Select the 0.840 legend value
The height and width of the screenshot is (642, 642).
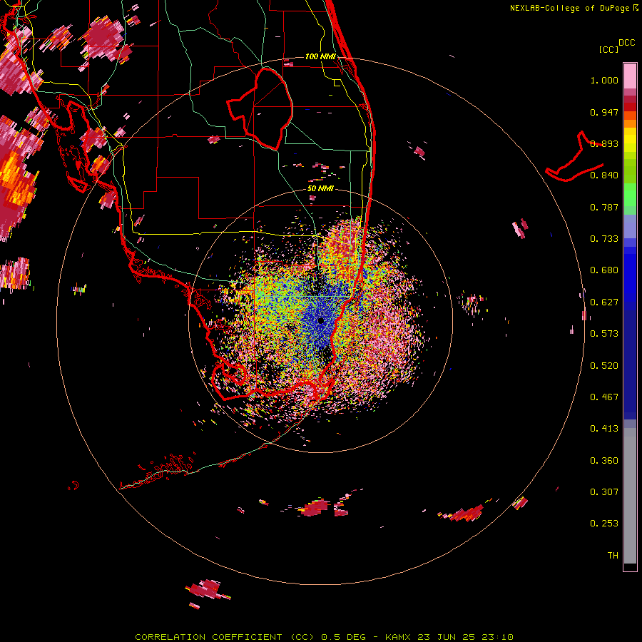click(x=604, y=175)
